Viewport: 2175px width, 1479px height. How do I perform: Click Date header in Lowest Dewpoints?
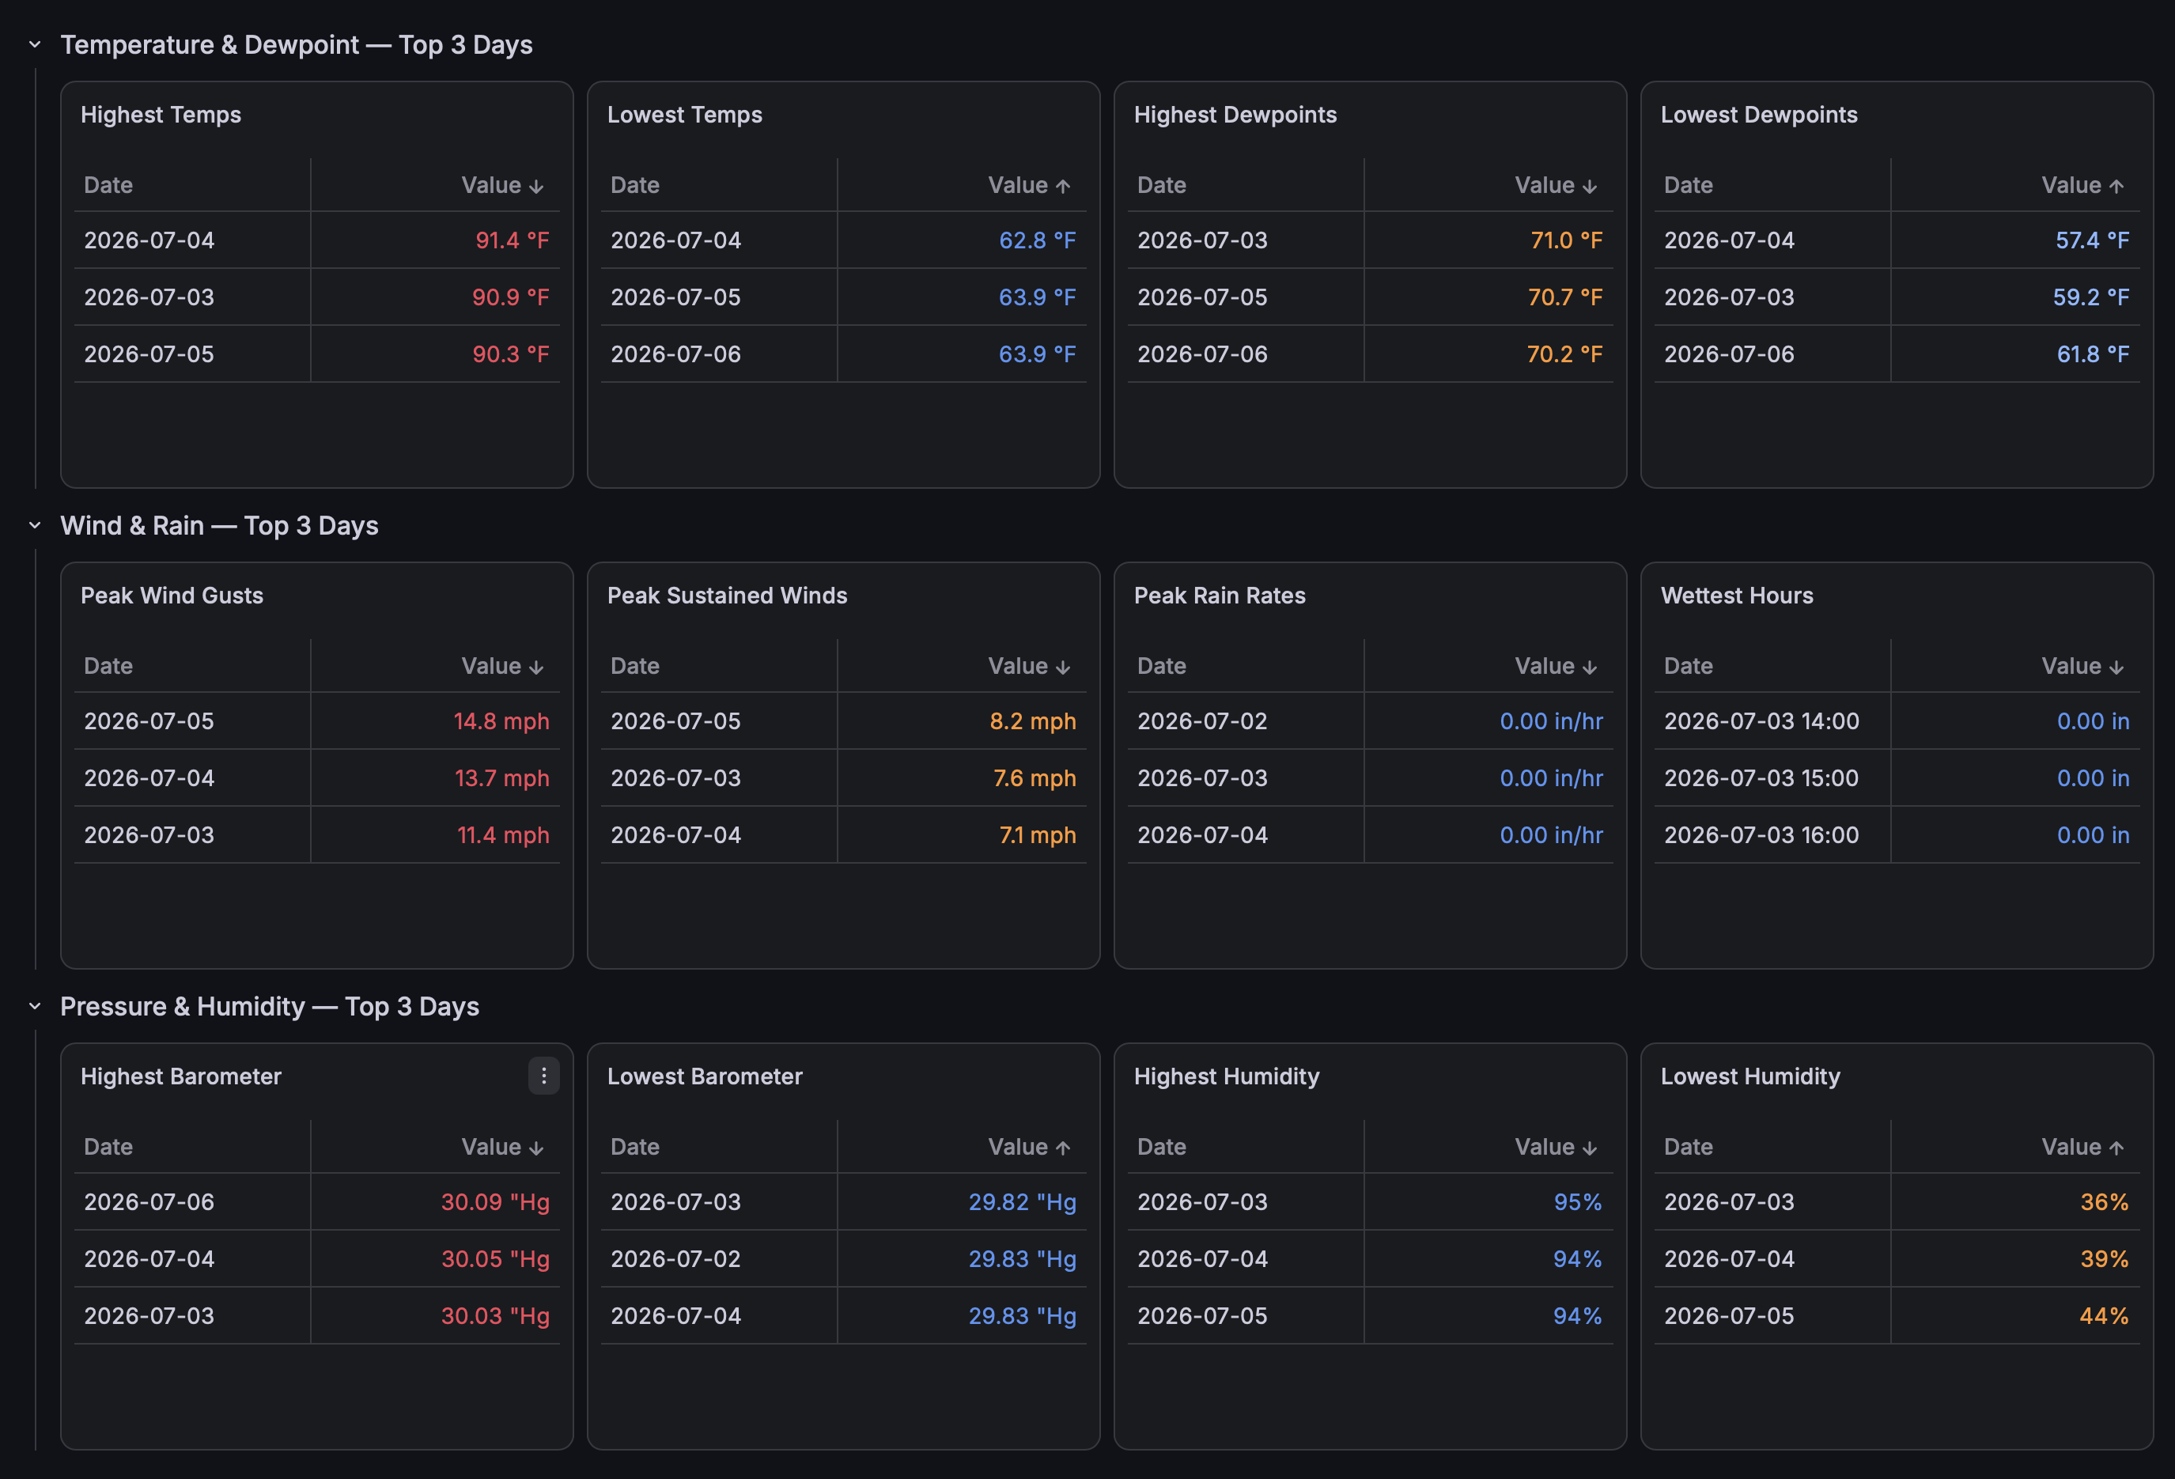1689,185
